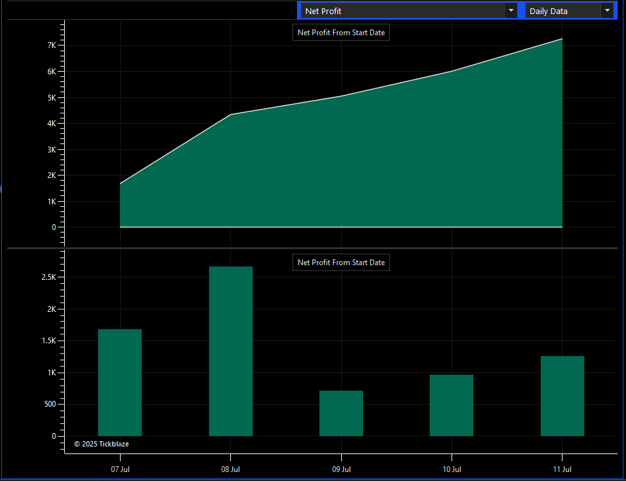Click the lower Net Profit From Start Date legend
626x481 pixels.
click(341, 263)
